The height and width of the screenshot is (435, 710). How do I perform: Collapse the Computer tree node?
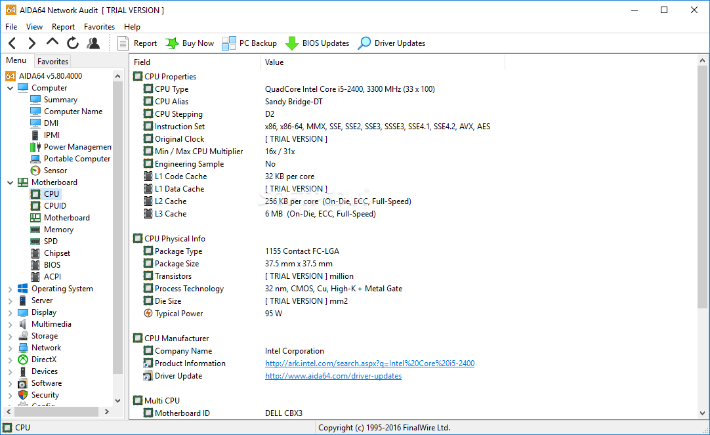coord(10,89)
